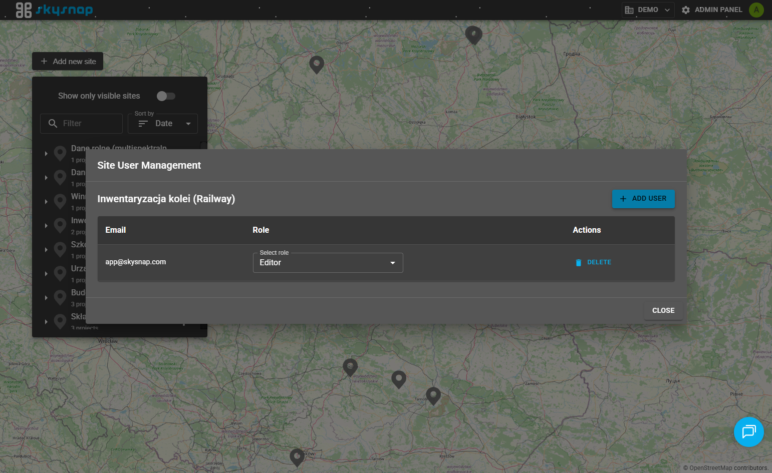The height and width of the screenshot is (473, 772).
Task: Click the user avatar A
Action: (x=756, y=10)
